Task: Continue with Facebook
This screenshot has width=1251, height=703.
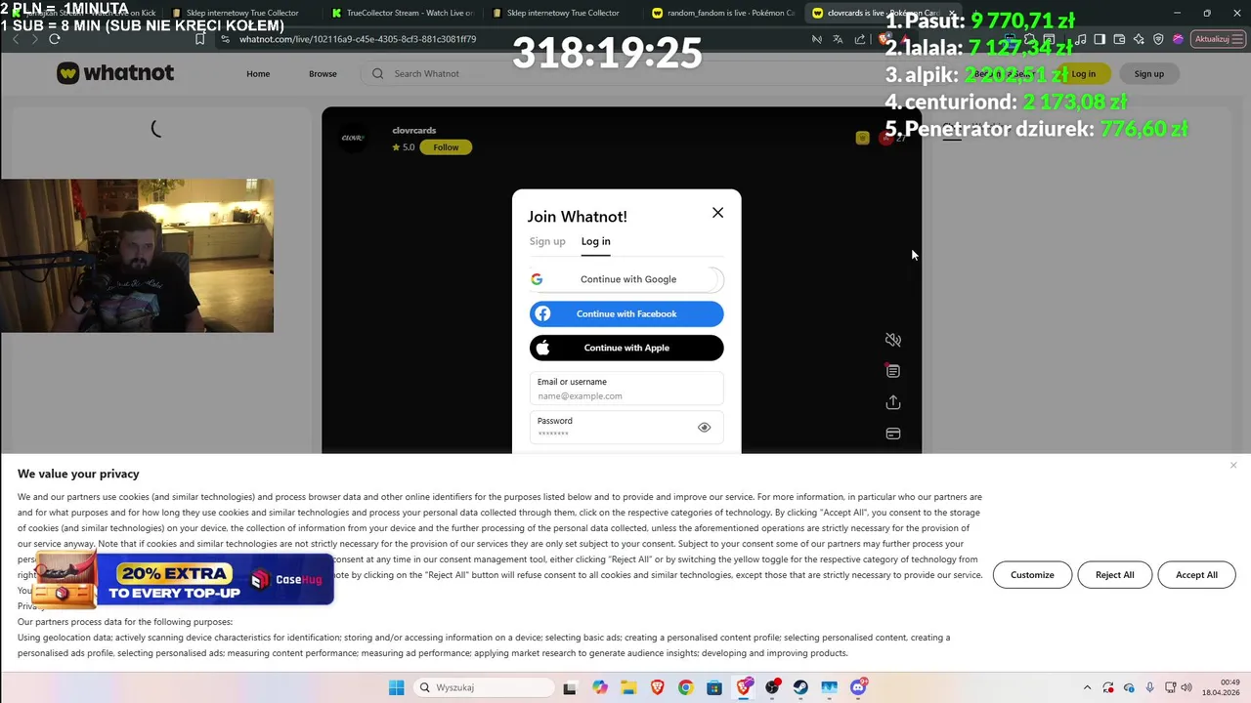Action: click(626, 313)
